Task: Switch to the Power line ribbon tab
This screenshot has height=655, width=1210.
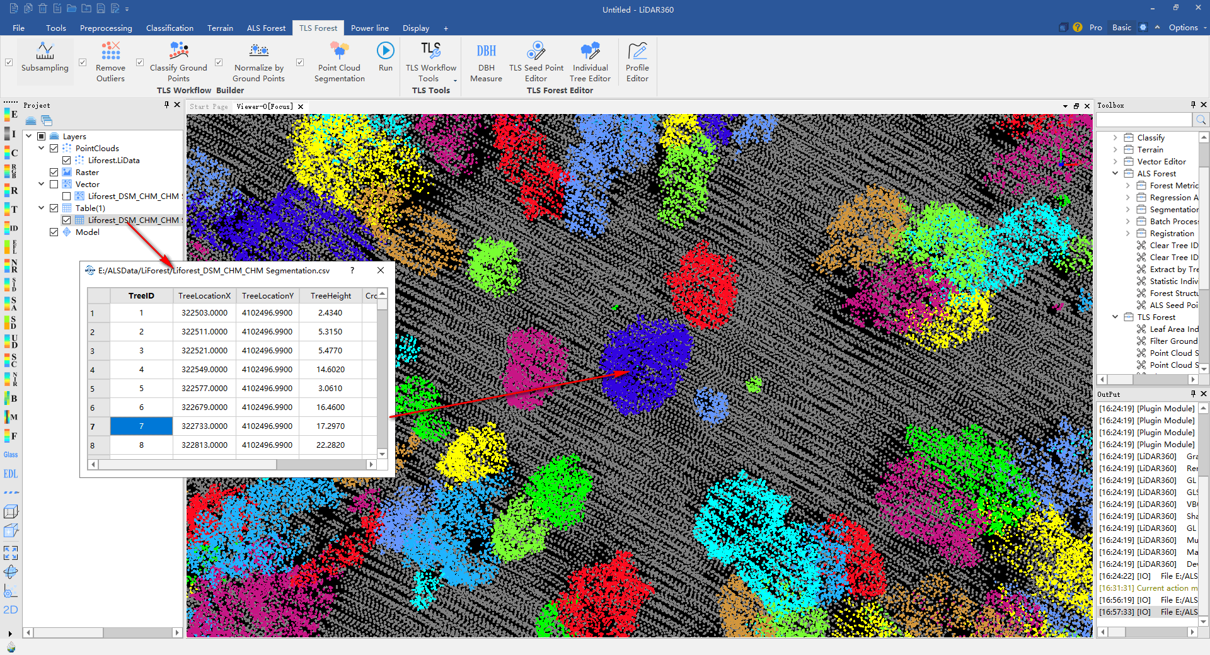Action: (x=369, y=28)
